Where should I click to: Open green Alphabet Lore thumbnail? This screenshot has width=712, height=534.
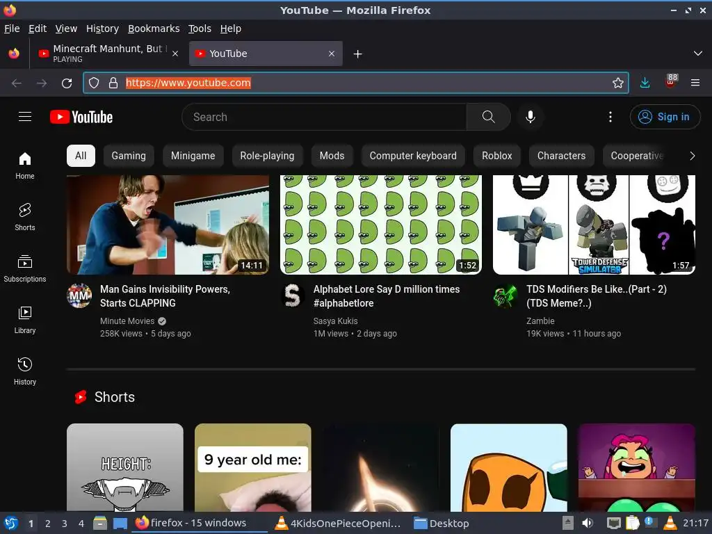381,225
